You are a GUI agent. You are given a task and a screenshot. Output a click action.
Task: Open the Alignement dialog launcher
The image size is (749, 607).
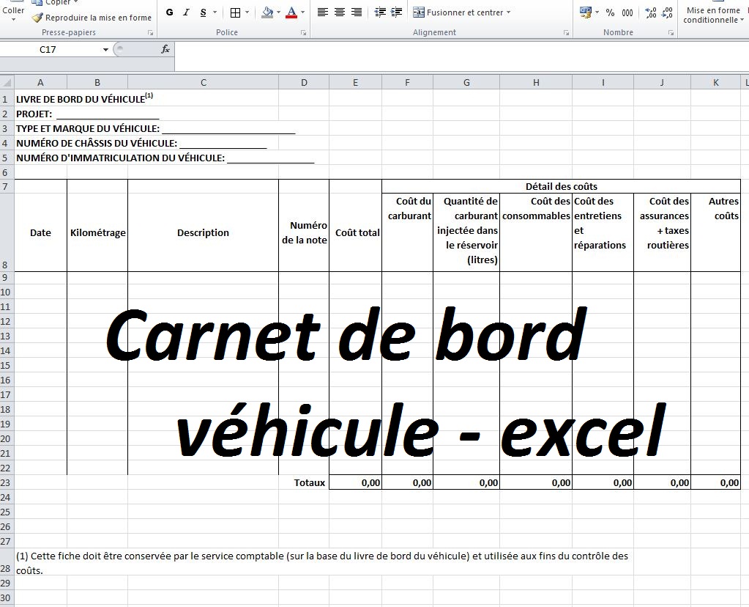[566, 32]
